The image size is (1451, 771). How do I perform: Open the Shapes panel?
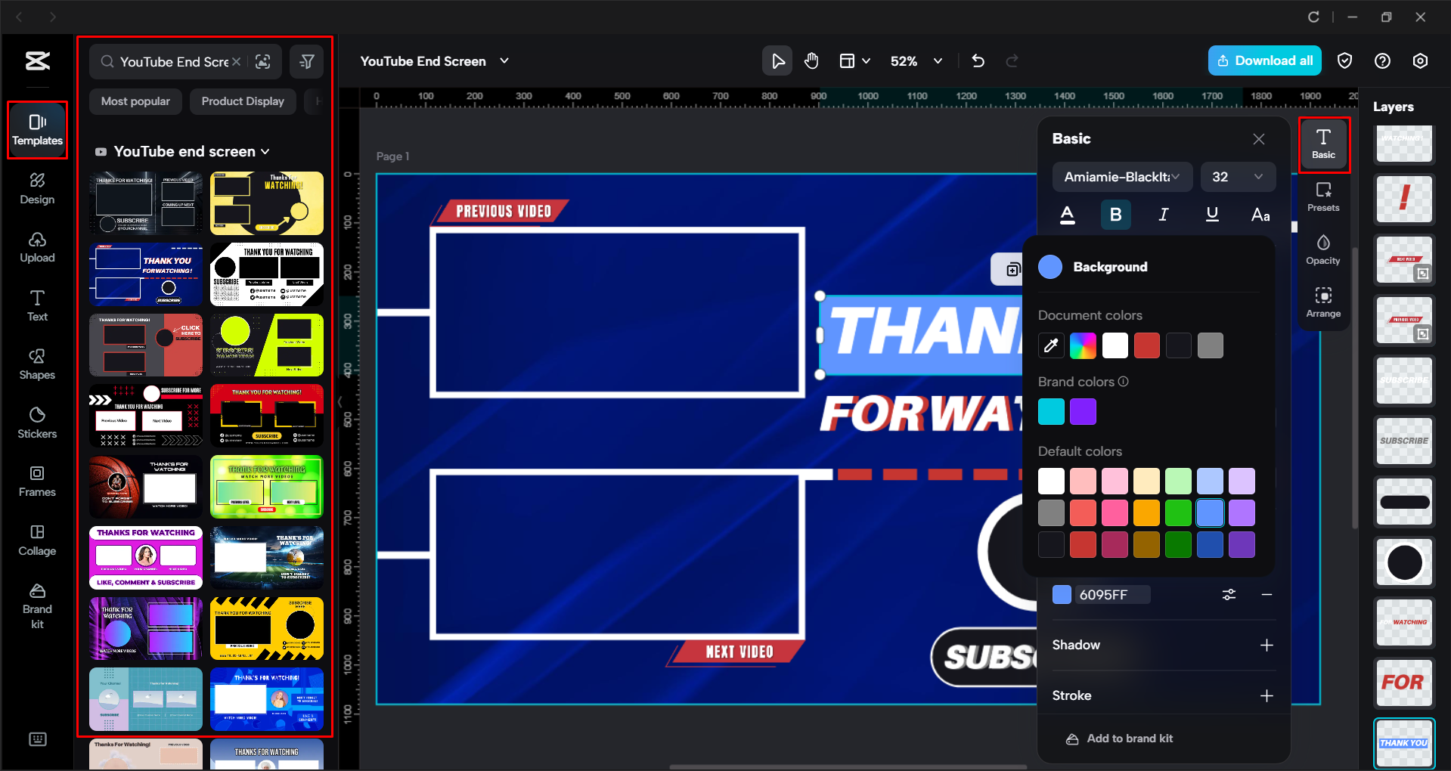[x=36, y=364]
